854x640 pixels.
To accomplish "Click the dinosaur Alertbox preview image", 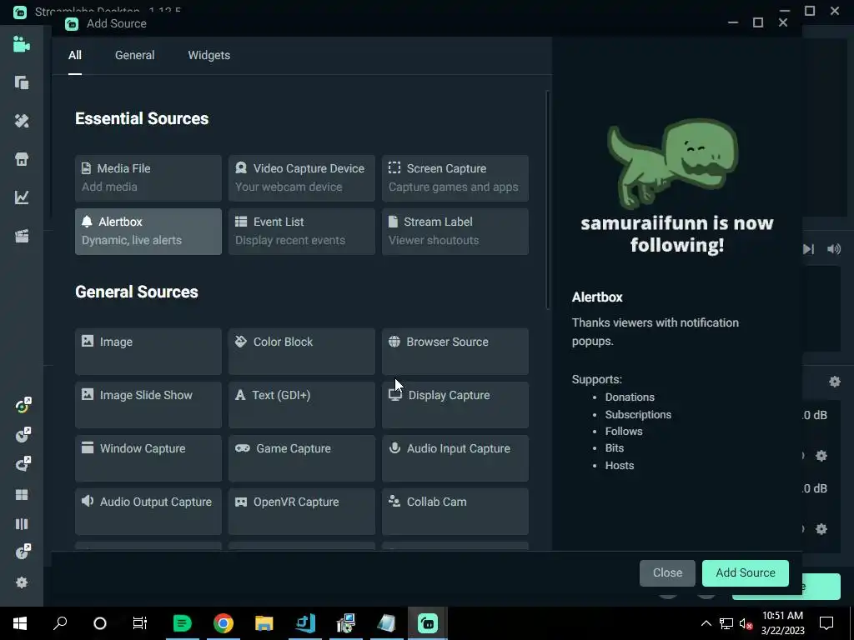I will click(x=673, y=163).
